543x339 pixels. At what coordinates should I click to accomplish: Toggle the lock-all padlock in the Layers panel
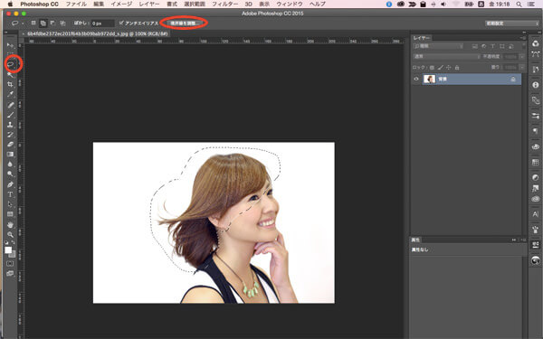tap(457, 68)
